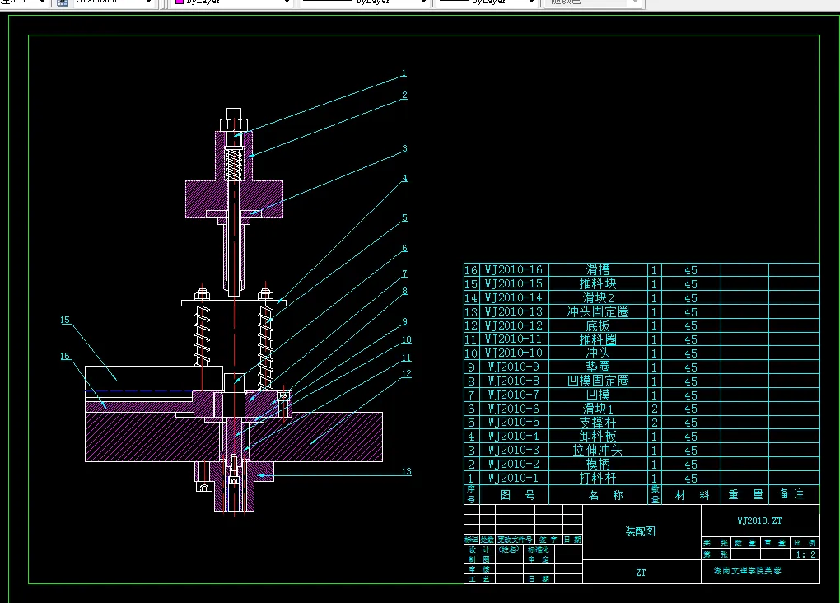
Task: Select part name 模柄
Action: [x=597, y=464]
